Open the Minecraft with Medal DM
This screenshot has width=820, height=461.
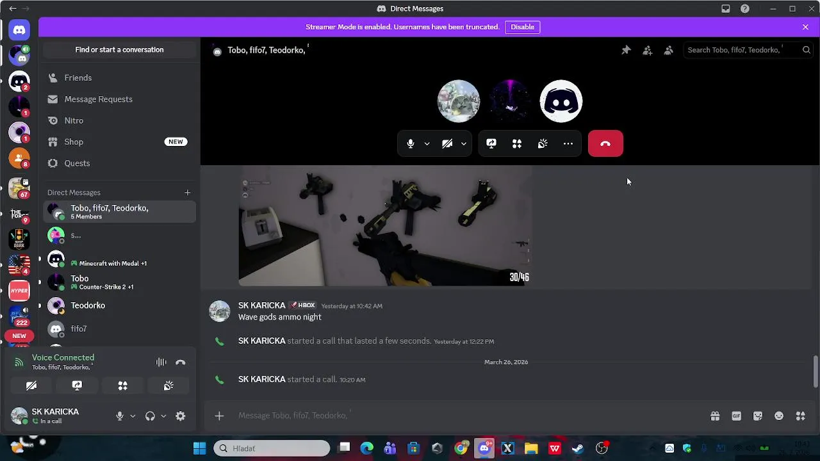[119, 259]
